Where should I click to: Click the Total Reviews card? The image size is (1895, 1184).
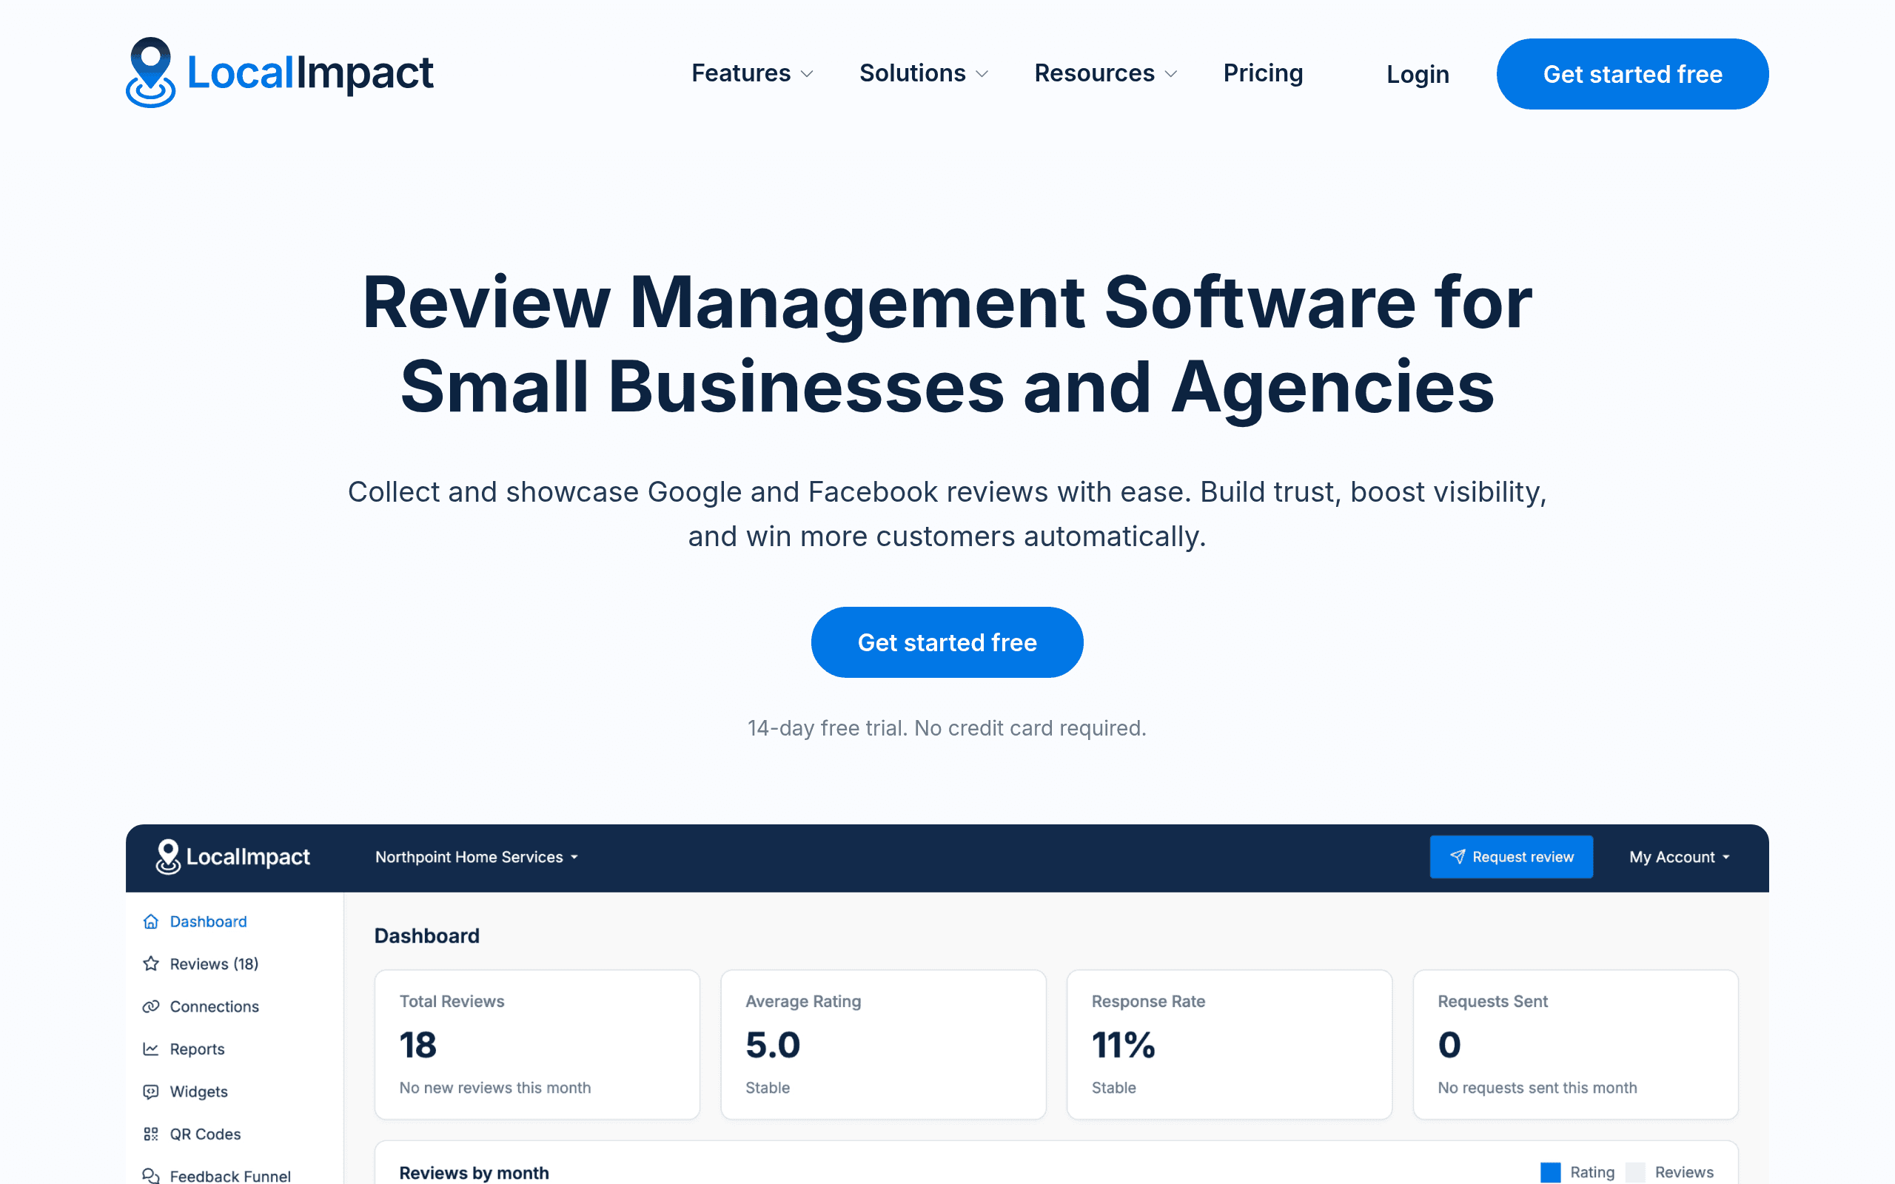pos(537,1045)
